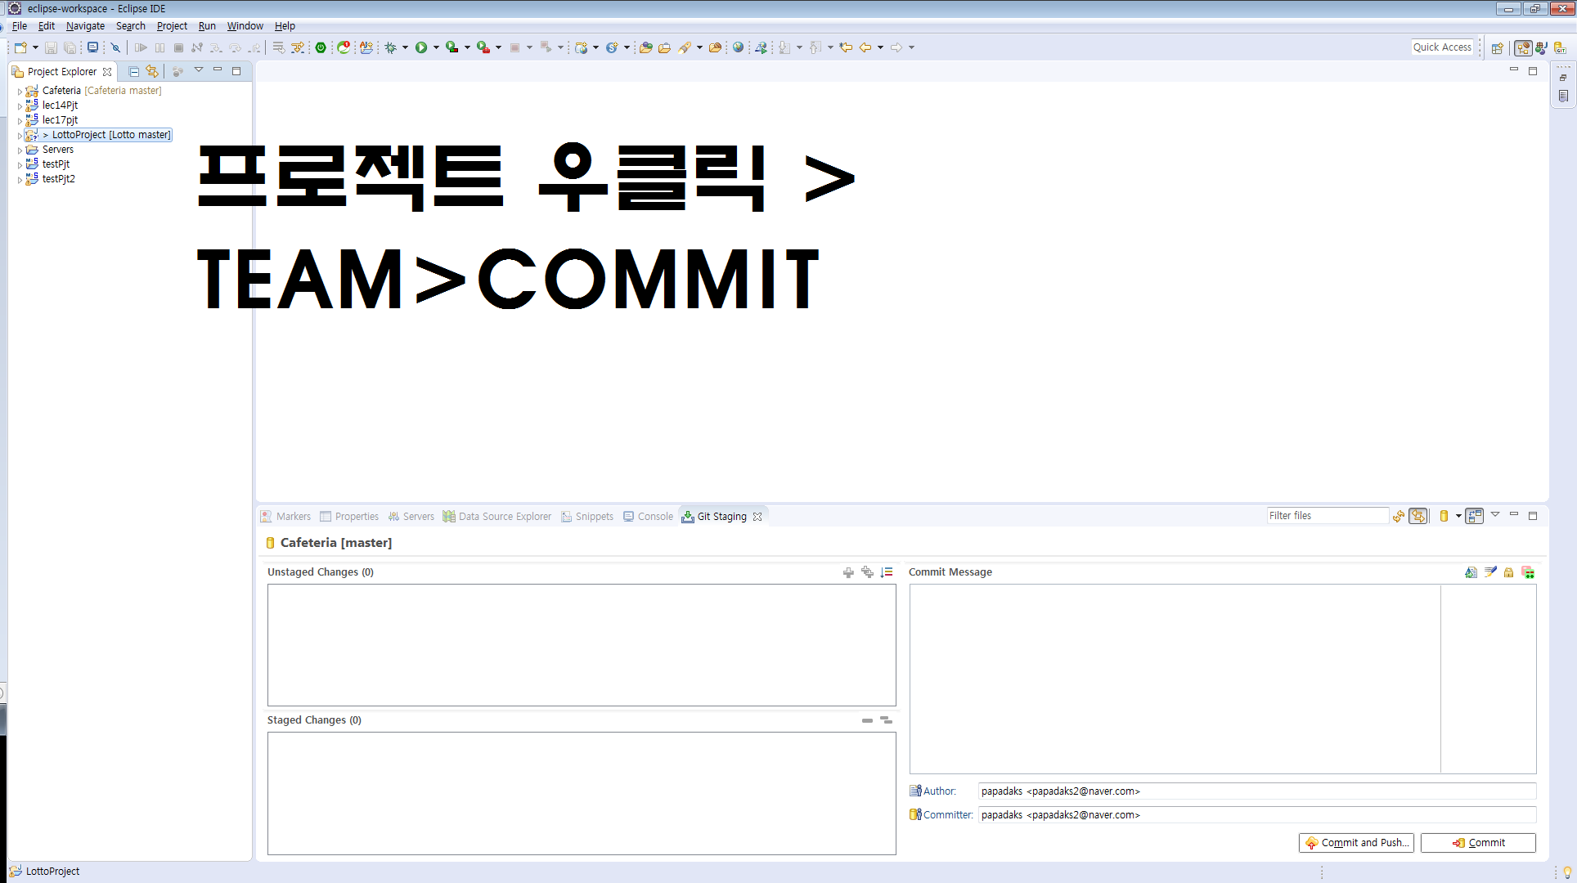Add all files to index double-plus icon
Screen dimensions: 1577x883
(867, 572)
